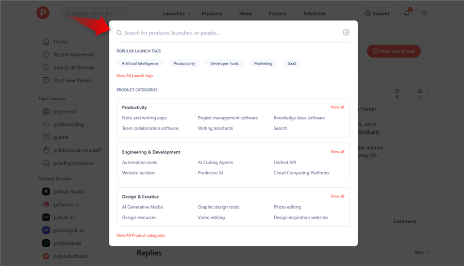Click the Submit button

(x=377, y=13)
